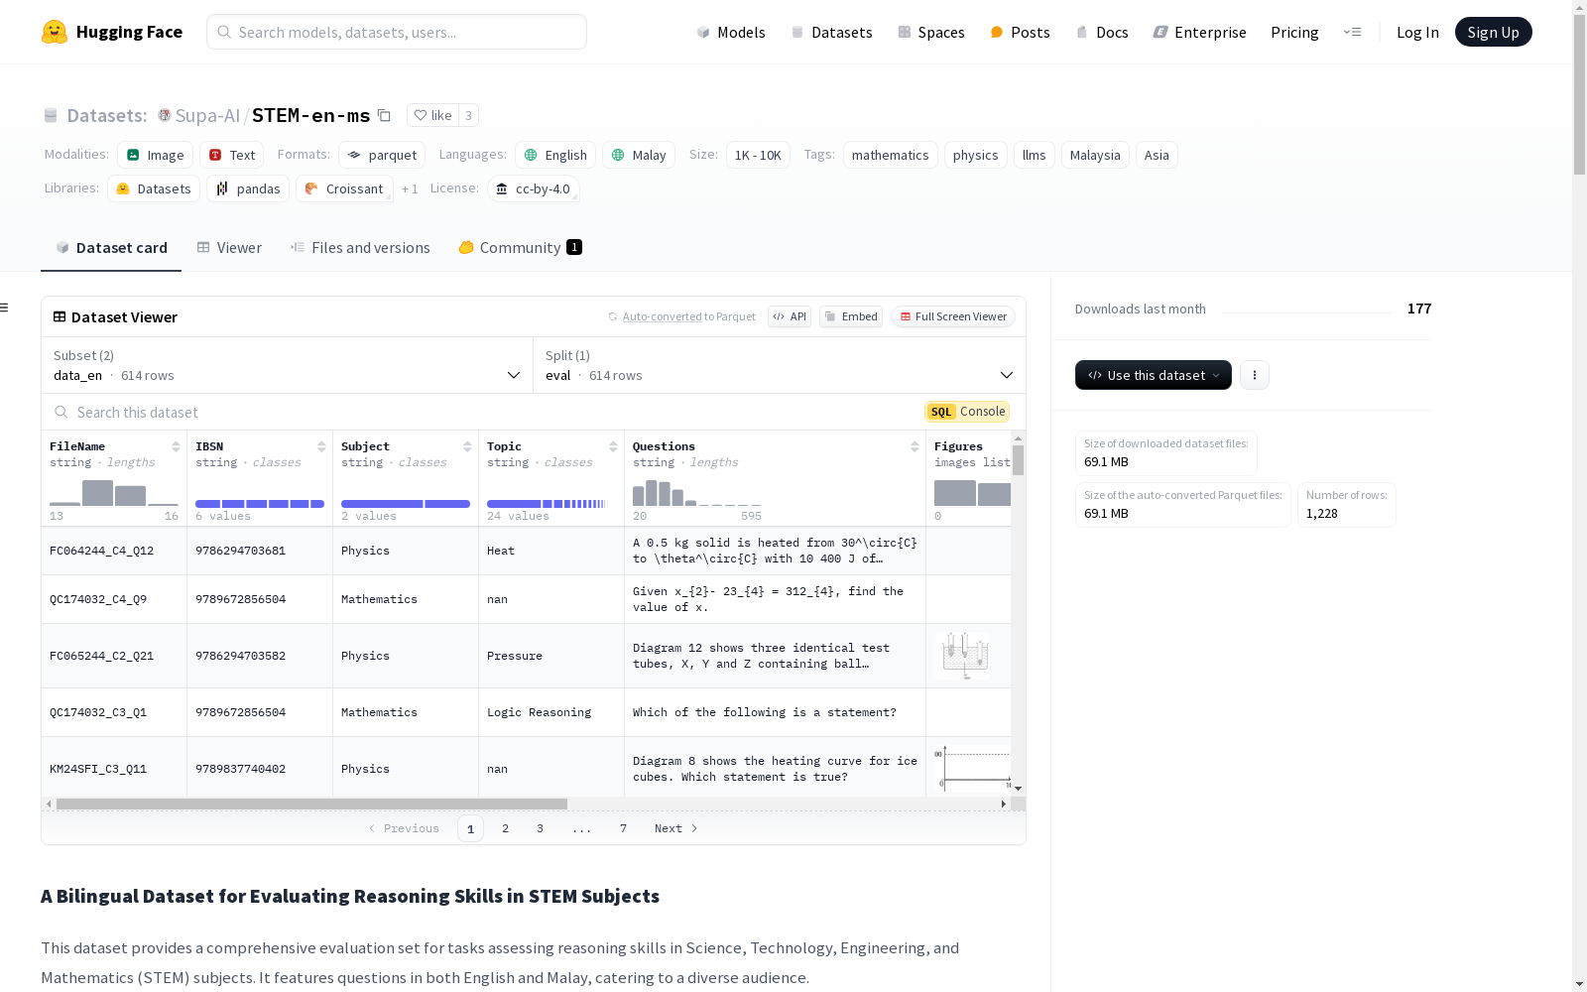Sort the Questions column
This screenshot has width=1587, height=992.
pyautogui.click(x=915, y=446)
